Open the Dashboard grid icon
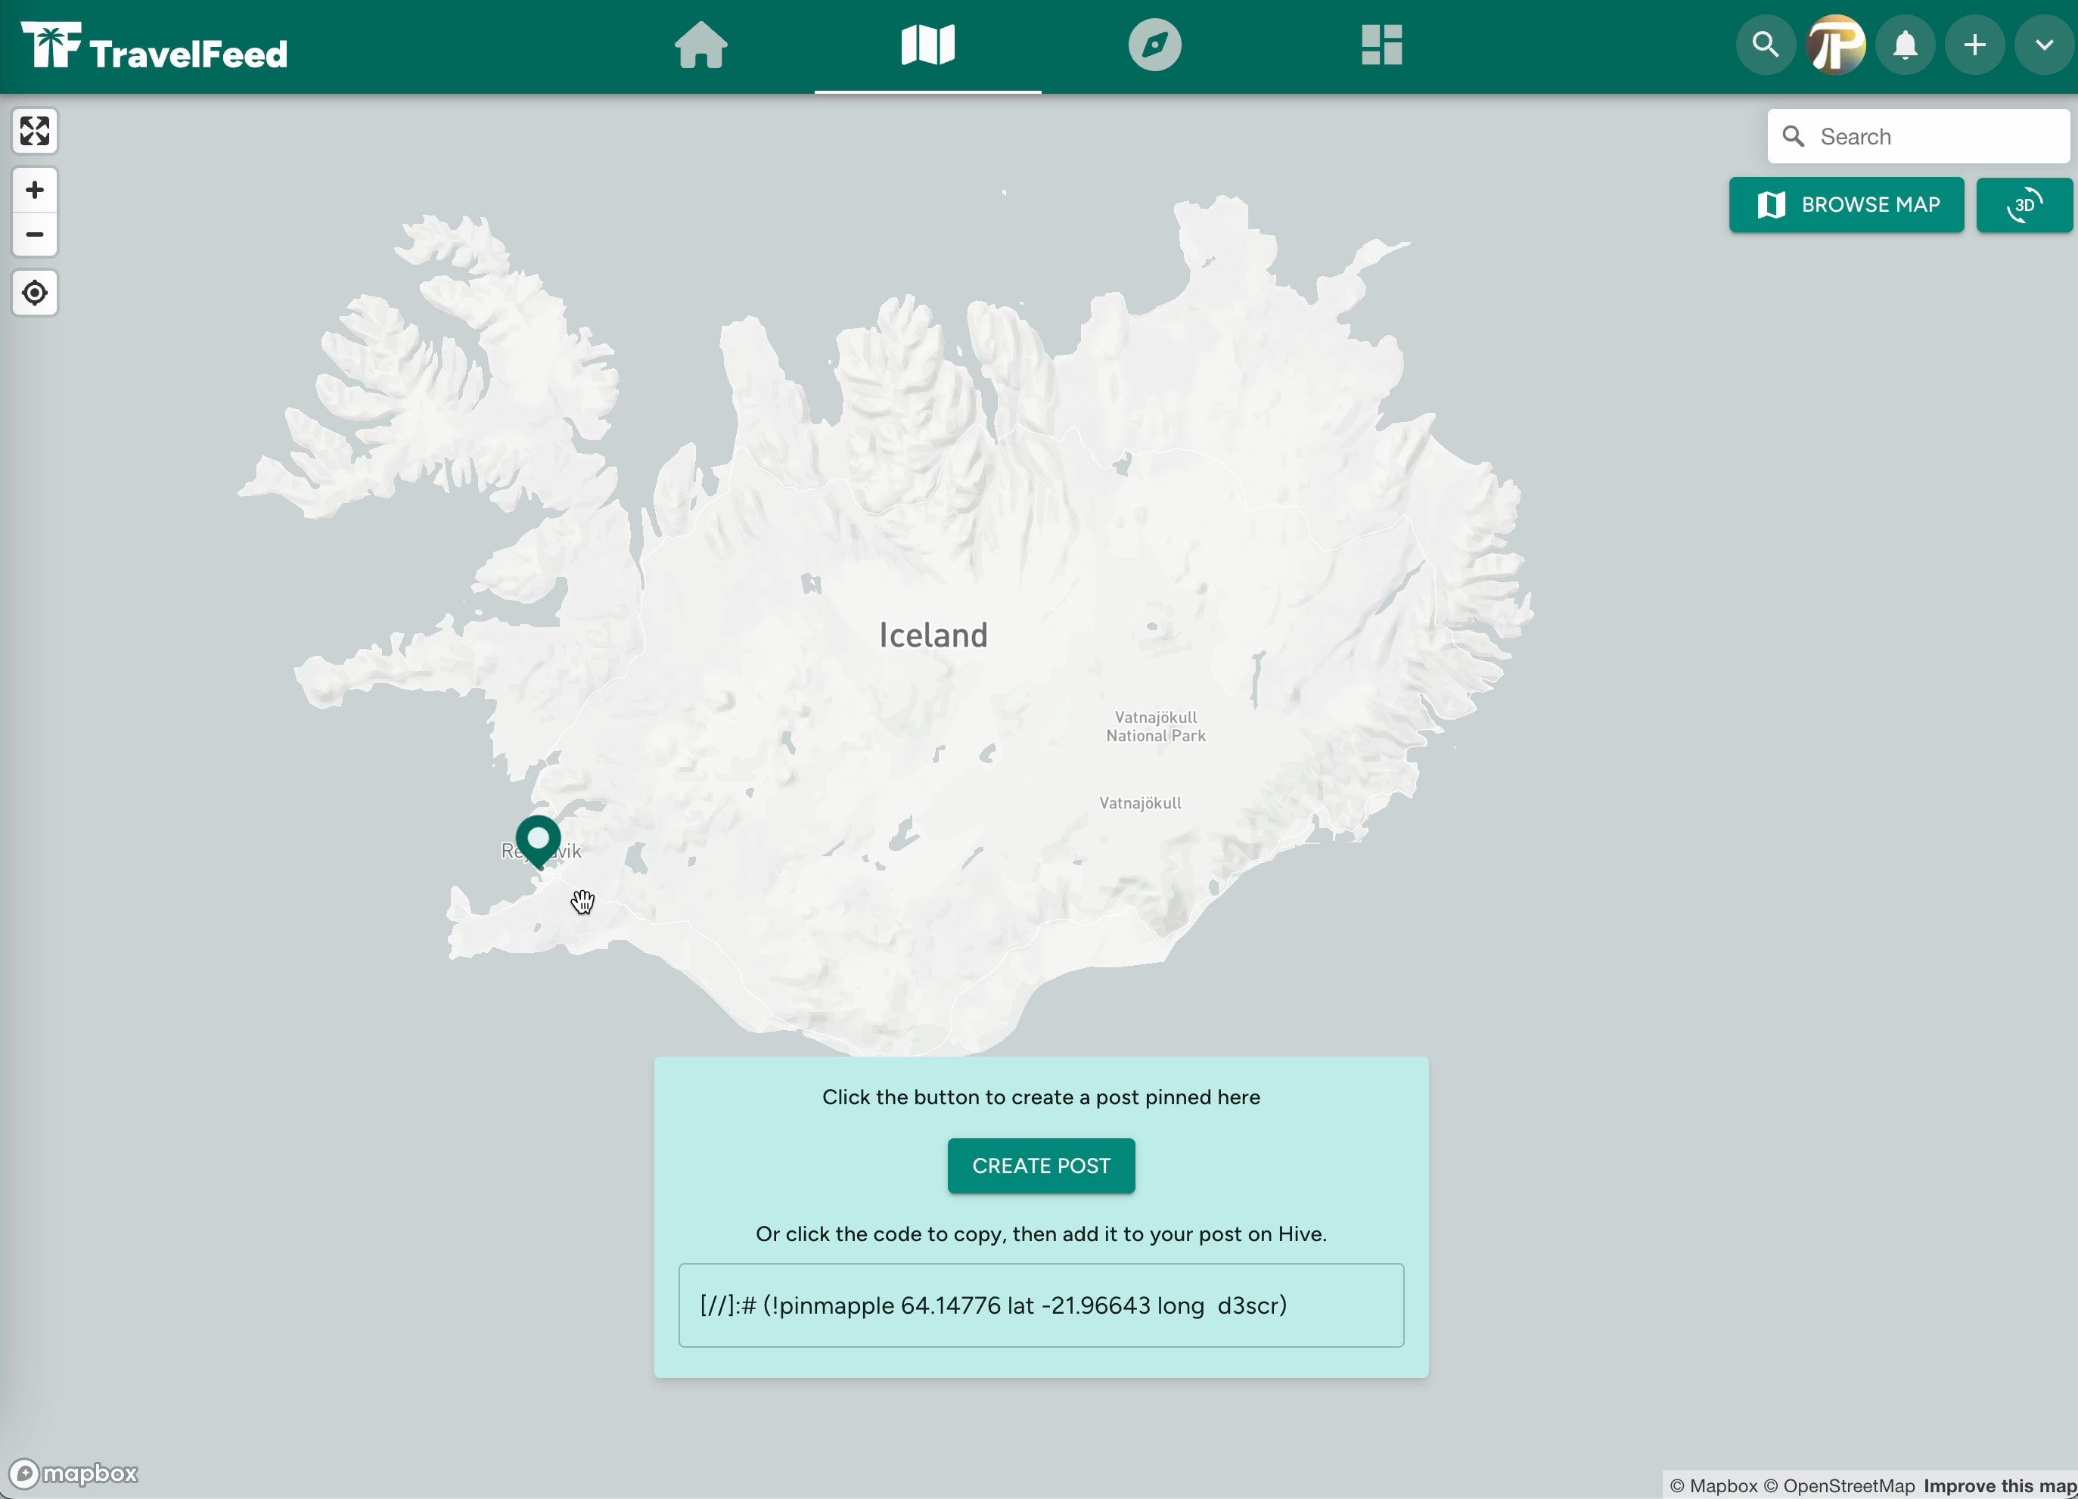 (x=1381, y=45)
